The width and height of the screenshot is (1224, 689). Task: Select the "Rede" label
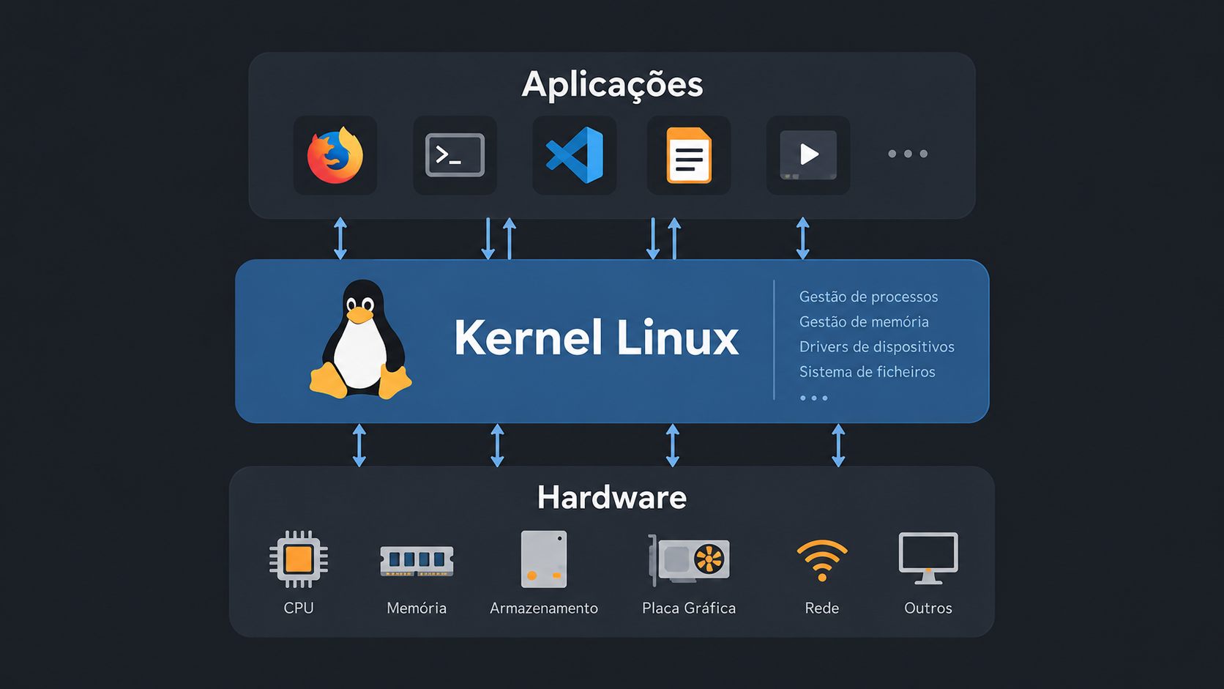point(822,608)
